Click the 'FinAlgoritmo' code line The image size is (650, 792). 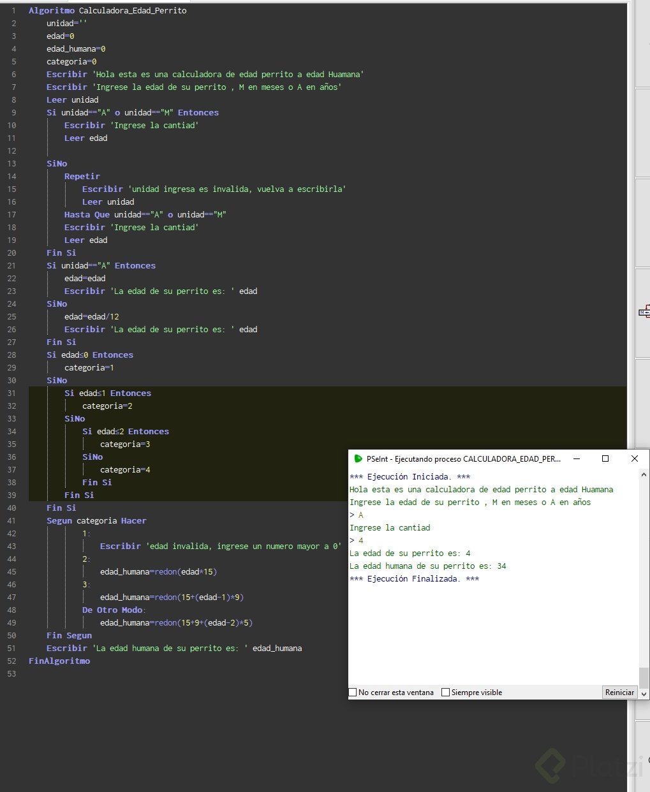(x=59, y=661)
